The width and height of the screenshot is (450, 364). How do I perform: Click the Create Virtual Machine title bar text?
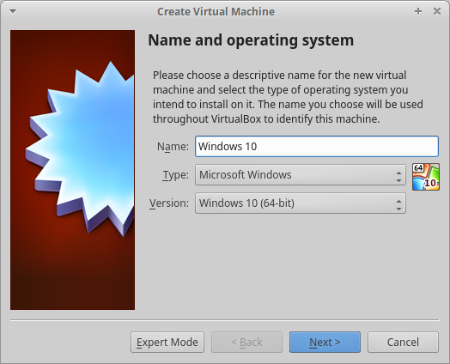coord(216,12)
